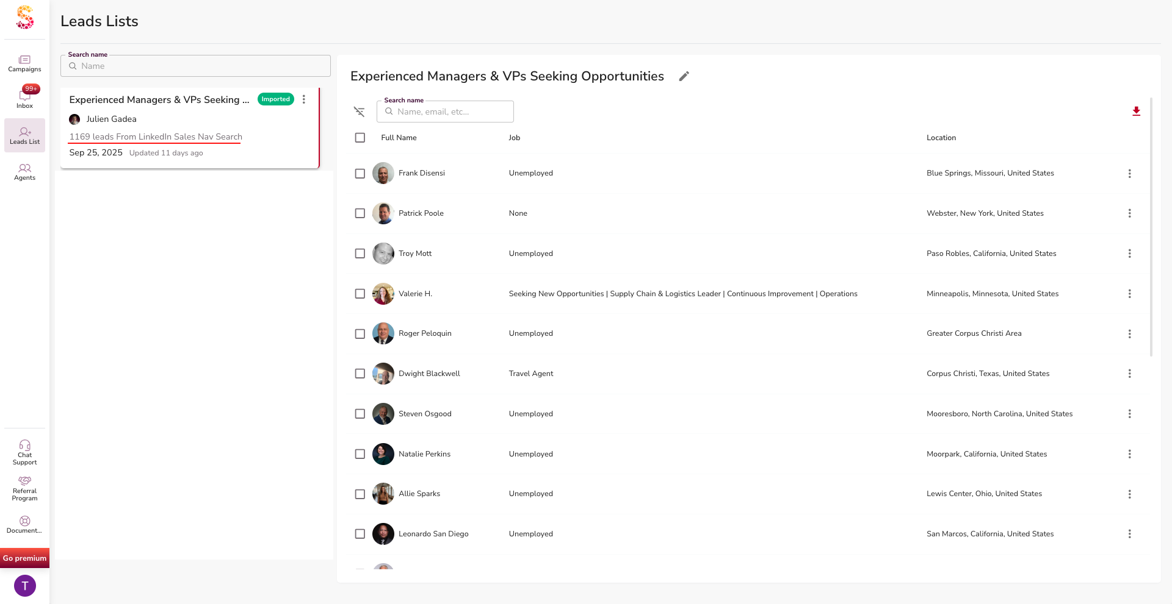Open Chat Support from the sidebar
The image size is (1172, 604).
[x=24, y=452]
